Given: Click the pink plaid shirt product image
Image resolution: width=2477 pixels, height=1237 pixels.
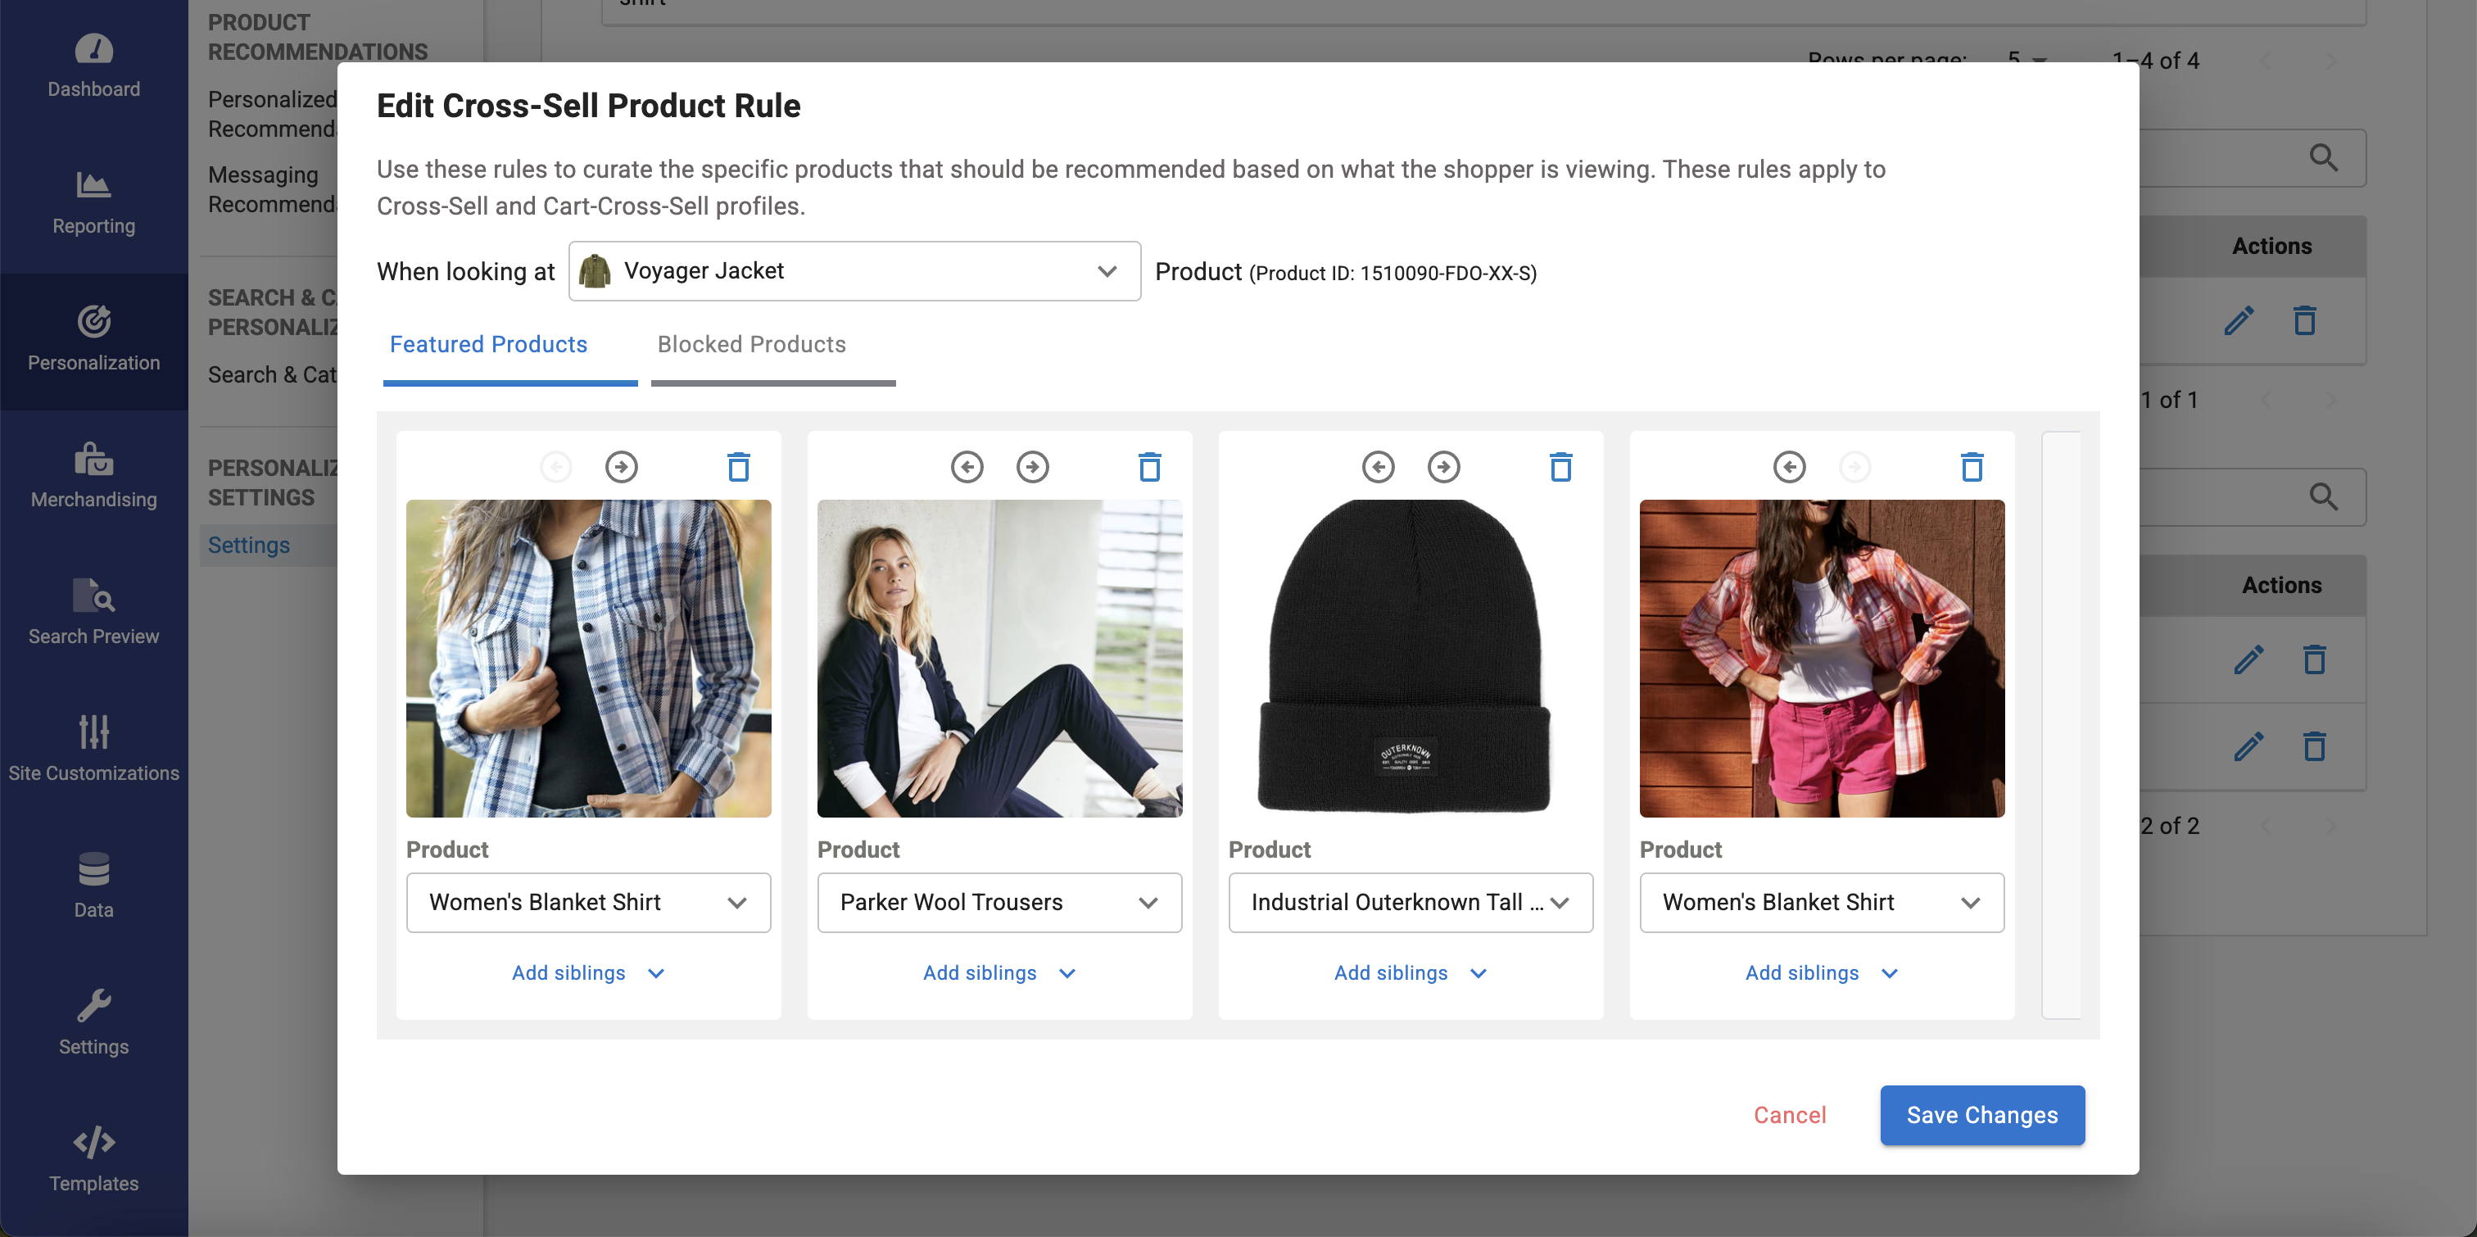Looking at the screenshot, I should pos(1821,659).
